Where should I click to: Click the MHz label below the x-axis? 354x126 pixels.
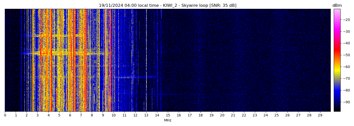click(168, 120)
